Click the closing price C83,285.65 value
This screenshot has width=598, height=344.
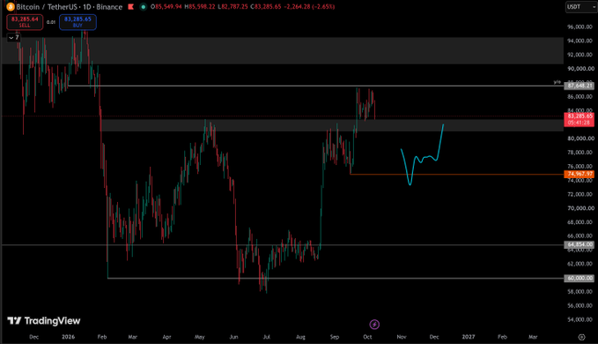click(265, 7)
